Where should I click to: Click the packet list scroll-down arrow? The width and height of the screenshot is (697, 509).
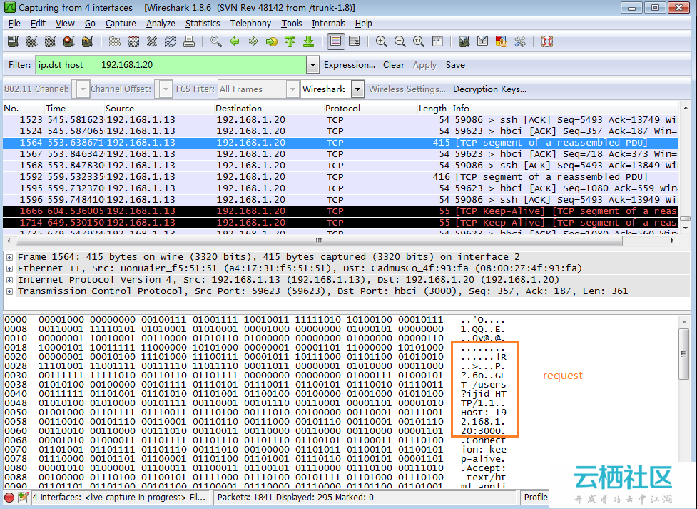point(686,228)
